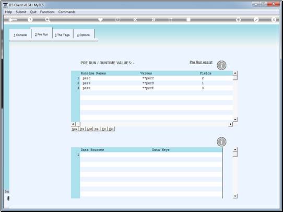The height and width of the screenshot is (212, 283).
Task: Open the Commands menu
Action: [x=67, y=12]
